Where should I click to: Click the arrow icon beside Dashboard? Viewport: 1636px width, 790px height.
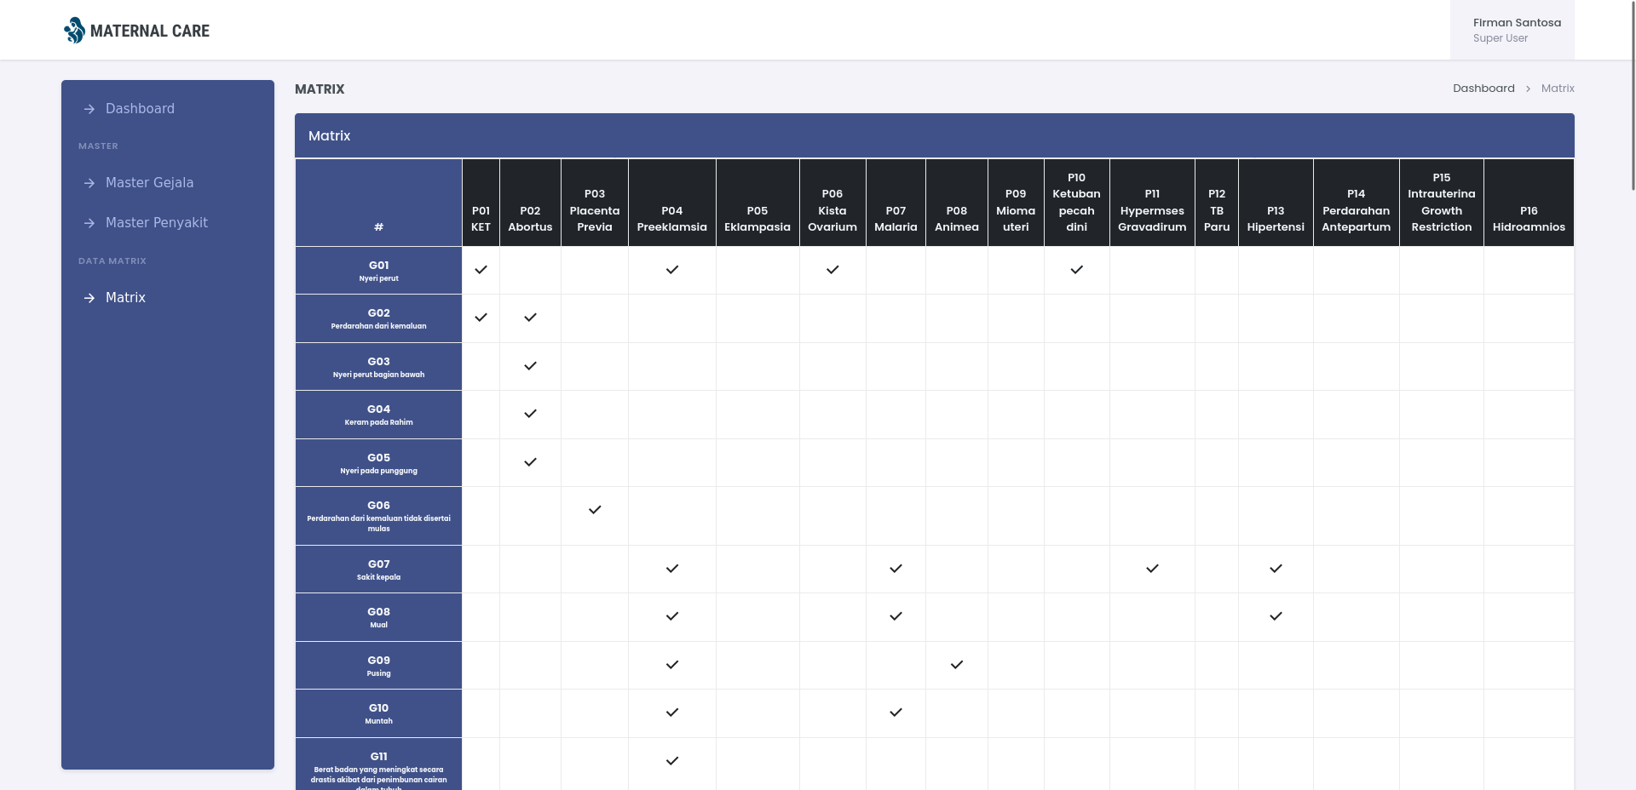pos(89,109)
